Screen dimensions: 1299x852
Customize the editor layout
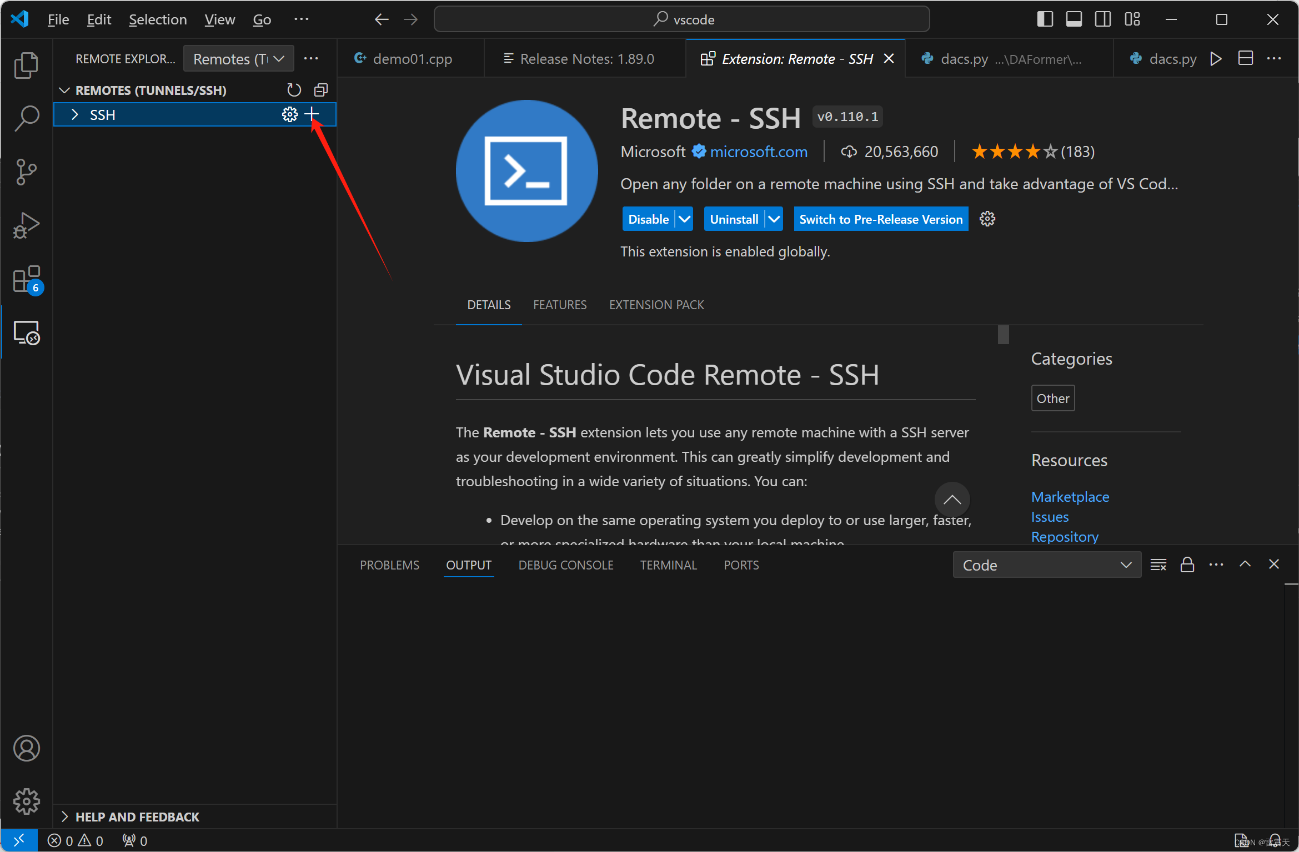[1132, 19]
